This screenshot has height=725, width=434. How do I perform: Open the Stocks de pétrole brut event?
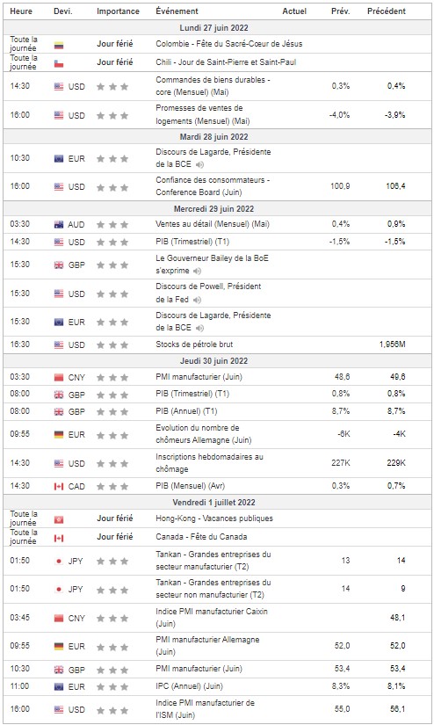194,344
